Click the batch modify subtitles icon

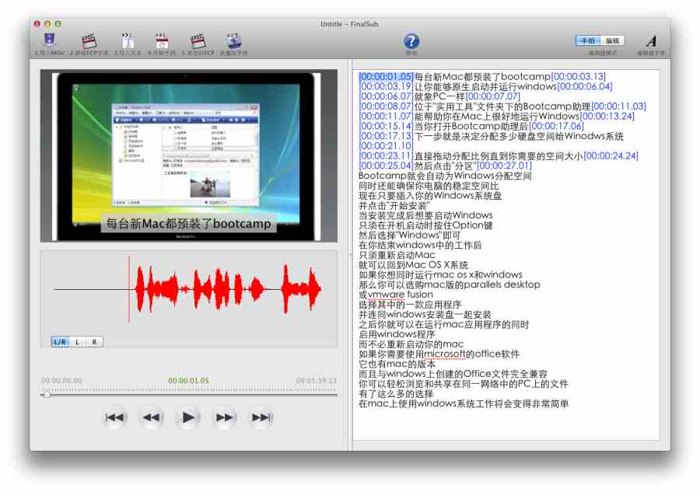pos(233,40)
